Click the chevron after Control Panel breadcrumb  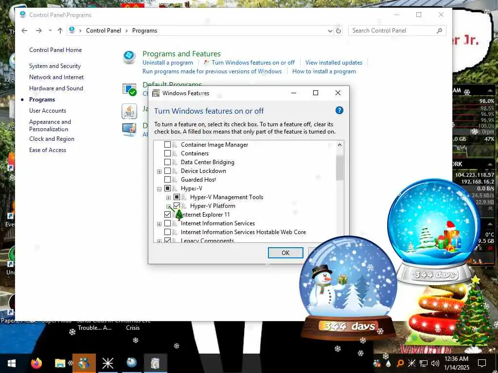(x=127, y=31)
